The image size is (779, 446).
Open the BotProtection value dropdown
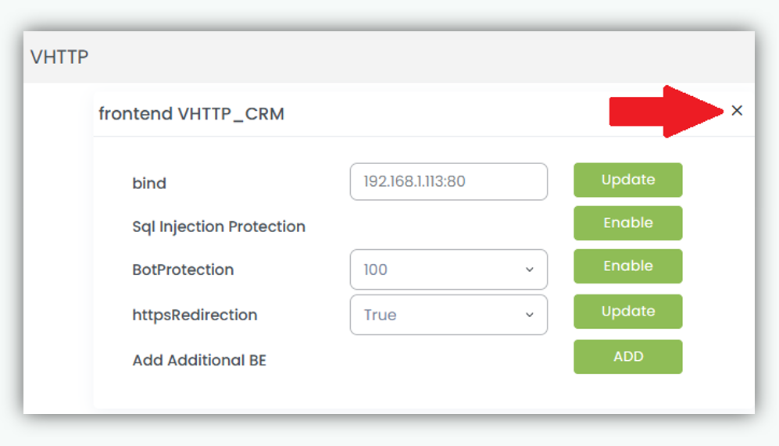tap(448, 269)
